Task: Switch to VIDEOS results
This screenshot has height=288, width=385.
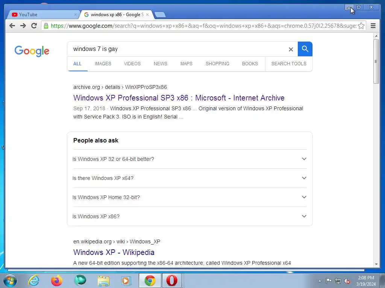Action: tap(132, 64)
